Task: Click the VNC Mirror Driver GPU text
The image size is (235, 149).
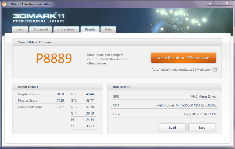Action: point(204,97)
